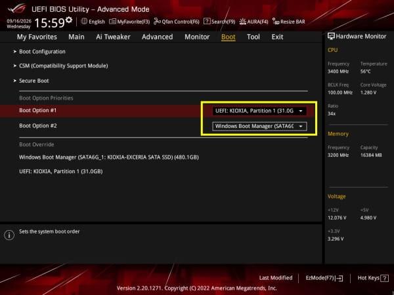Click the CPU frequency 3400 MHz value
This screenshot has height=295, width=394.
coord(338,71)
